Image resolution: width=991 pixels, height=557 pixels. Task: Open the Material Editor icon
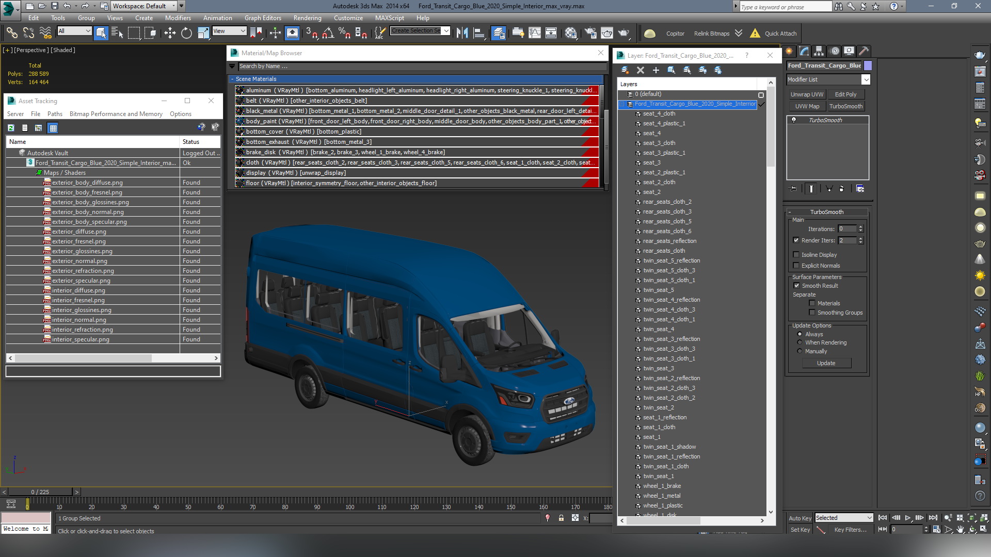pos(571,33)
